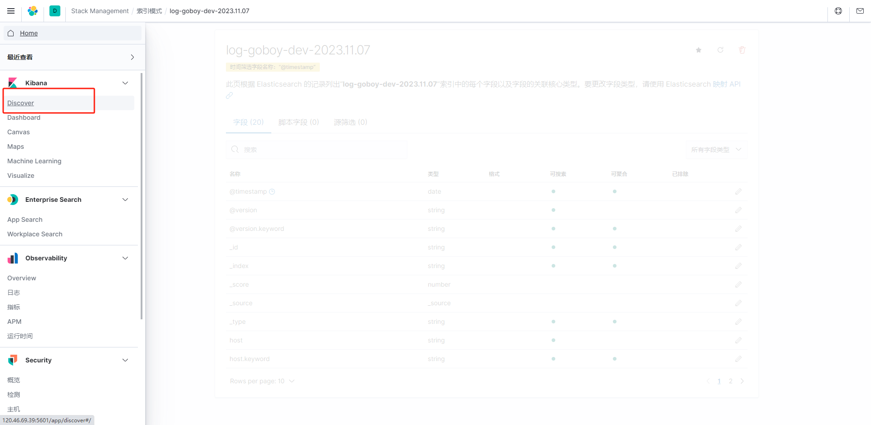Viewport: 871px width, 425px height.
Task: Open Discover from the sidebar
Action: pyautogui.click(x=20, y=103)
